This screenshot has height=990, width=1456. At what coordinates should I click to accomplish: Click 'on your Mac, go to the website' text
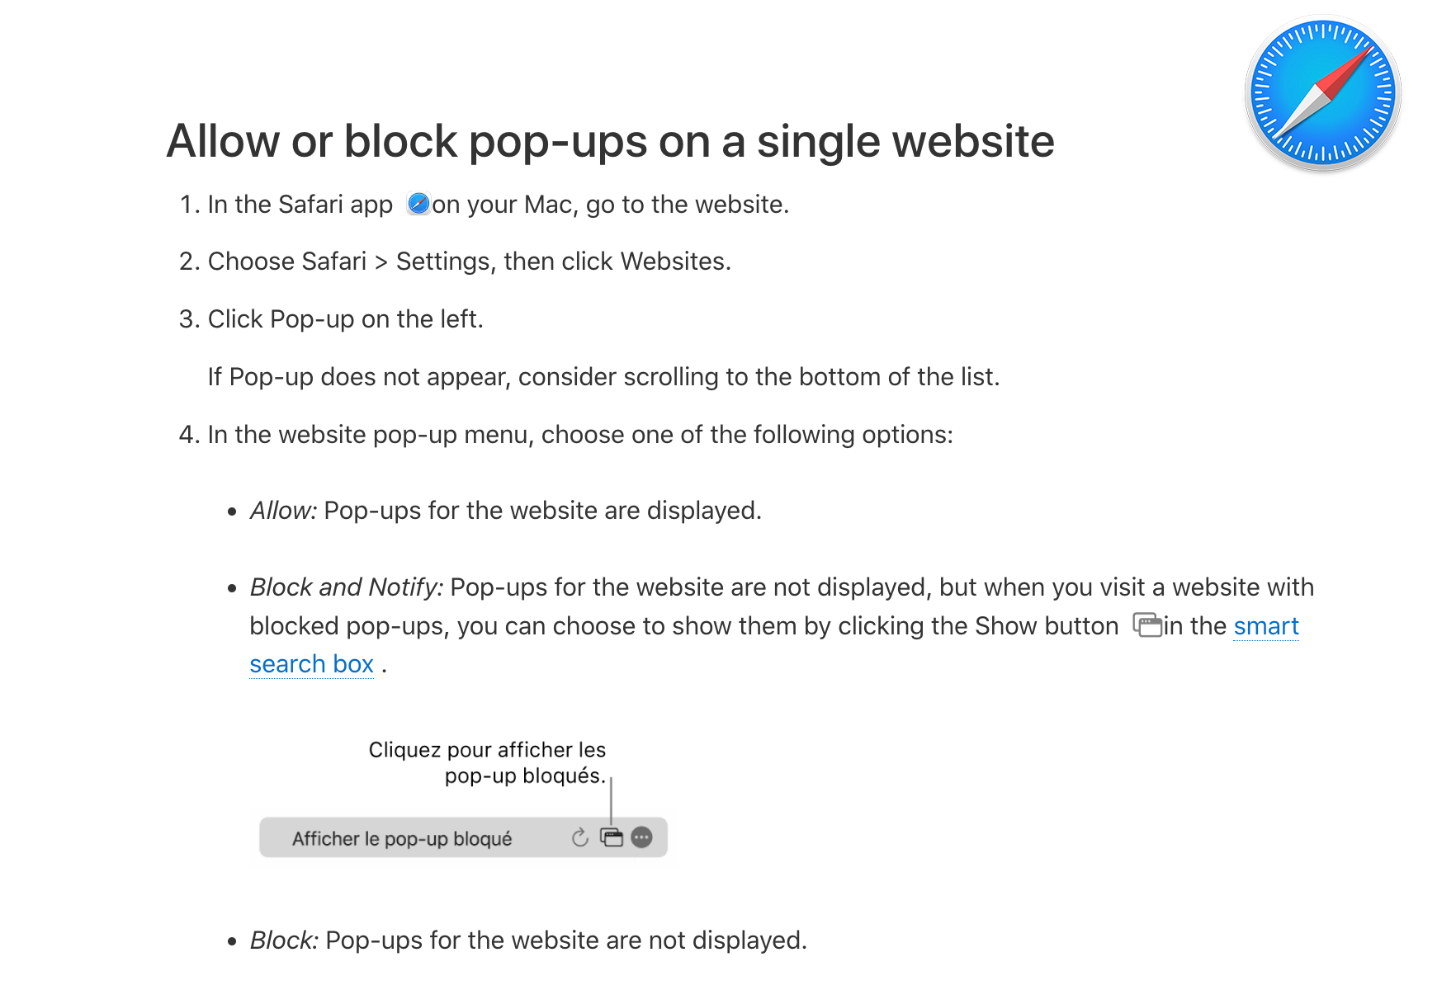tap(611, 205)
